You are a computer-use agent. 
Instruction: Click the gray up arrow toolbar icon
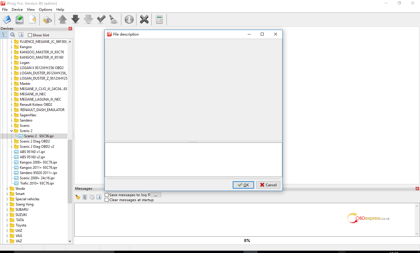click(63, 20)
